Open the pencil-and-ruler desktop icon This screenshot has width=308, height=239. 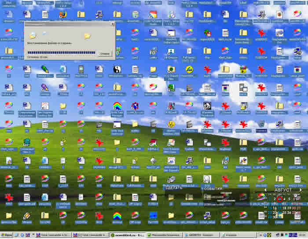coord(27,216)
